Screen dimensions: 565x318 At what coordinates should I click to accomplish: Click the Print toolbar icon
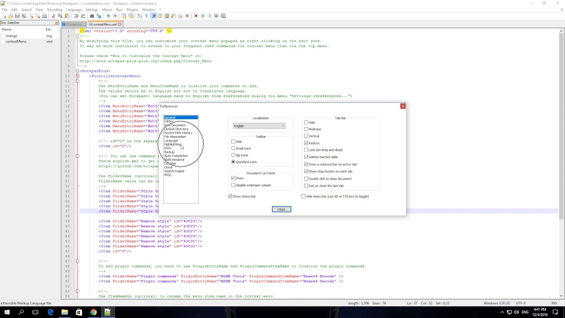(44, 16)
